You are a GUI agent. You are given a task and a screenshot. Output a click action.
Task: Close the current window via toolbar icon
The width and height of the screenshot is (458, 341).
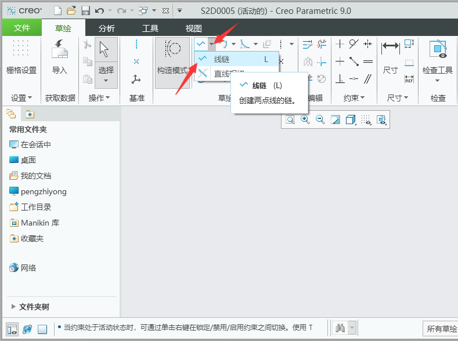point(165,11)
